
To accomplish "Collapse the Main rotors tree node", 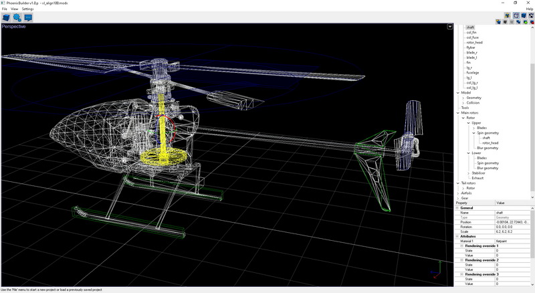I will [458, 112].
